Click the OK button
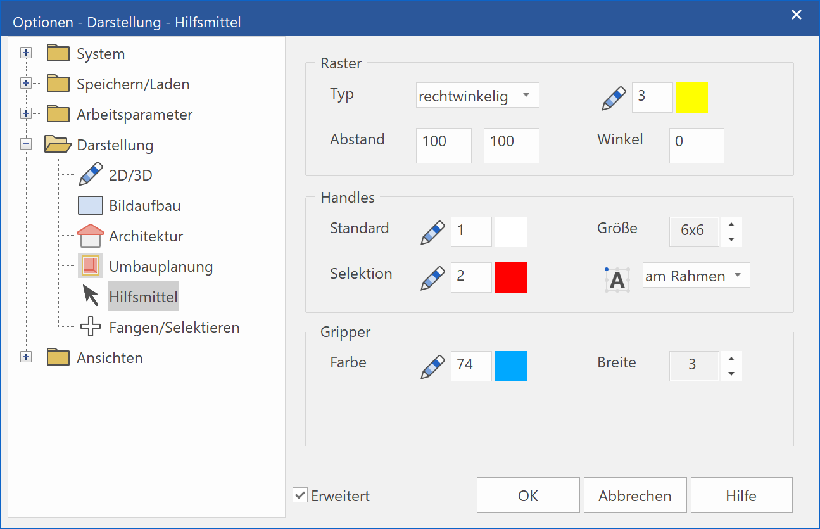The height and width of the screenshot is (529, 820). (528, 495)
